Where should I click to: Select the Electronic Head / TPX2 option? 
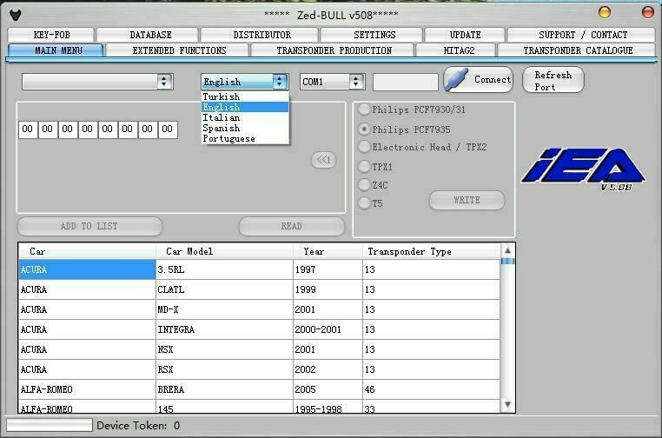tap(364, 147)
